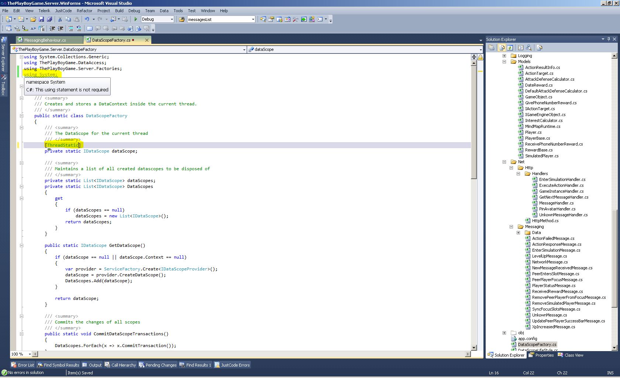Toggle Show All Files in Solution Explorer
Viewport: 620px width, 378px height.
pos(502,48)
